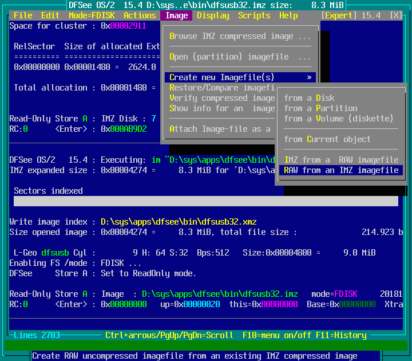This screenshot has width=412, height=361.
Task: Click the Mode=FDISK menu
Action: [x=92, y=15]
